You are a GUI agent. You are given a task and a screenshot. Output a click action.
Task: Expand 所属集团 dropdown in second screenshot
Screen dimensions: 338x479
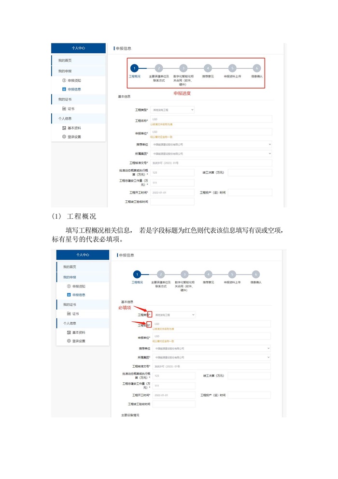pyautogui.click(x=211, y=357)
